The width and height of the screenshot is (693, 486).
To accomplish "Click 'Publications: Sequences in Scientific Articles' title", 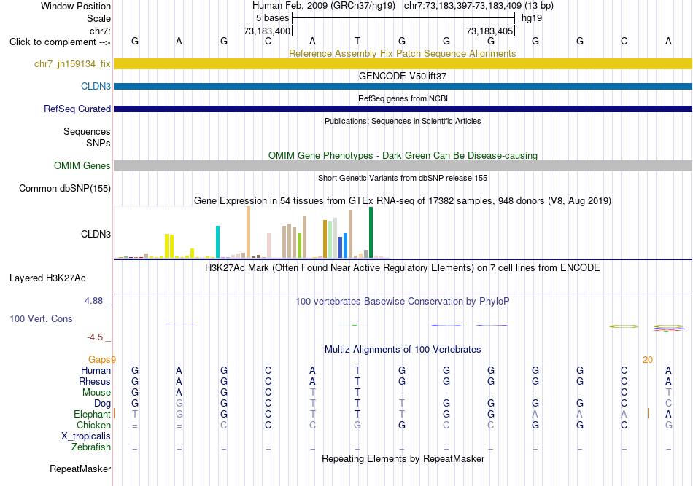I will click(x=403, y=121).
